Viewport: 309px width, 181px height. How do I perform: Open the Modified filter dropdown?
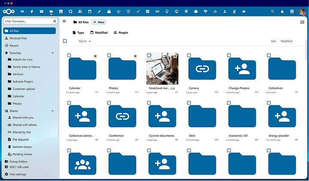point(99,33)
